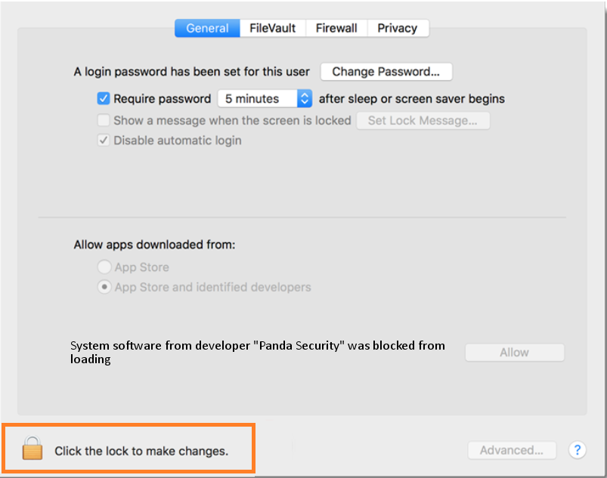Switch to the FileVault tab

(x=273, y=28)
